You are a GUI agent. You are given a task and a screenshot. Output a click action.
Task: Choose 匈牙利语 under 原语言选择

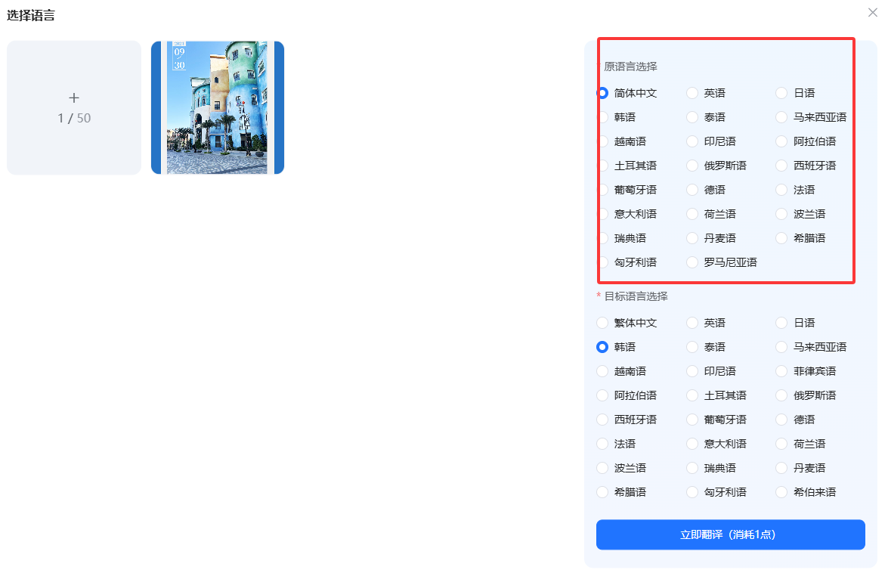pos(603,262)
